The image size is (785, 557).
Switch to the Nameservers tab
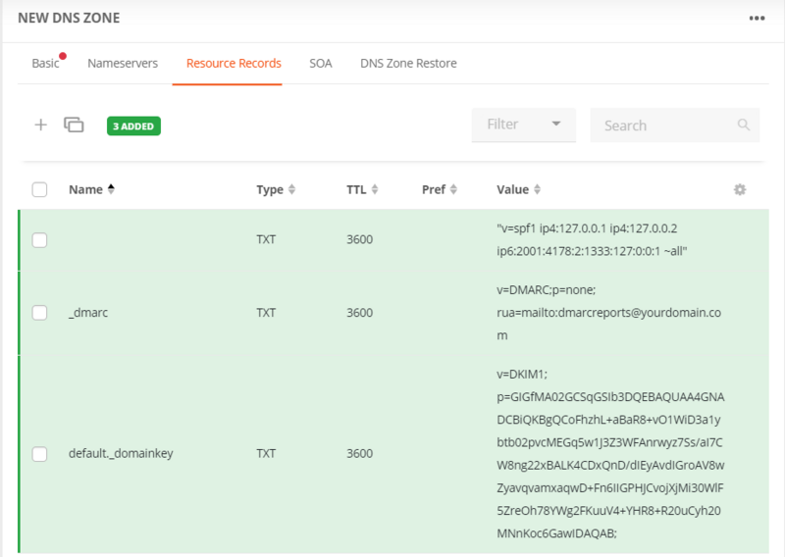pos(123,64)
